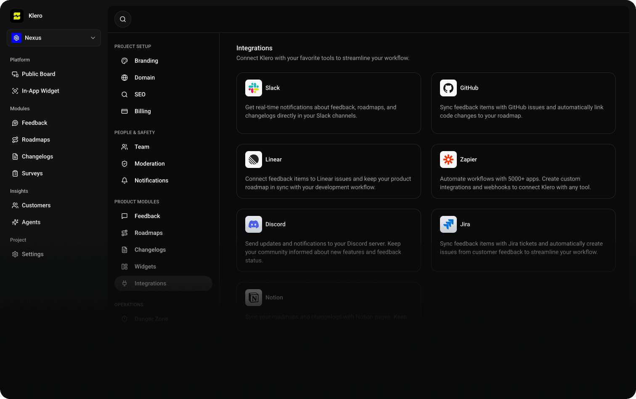Viewport: 636px width, 399px height.
Task: Open the Slack integration card title
Action: [273, 88]
